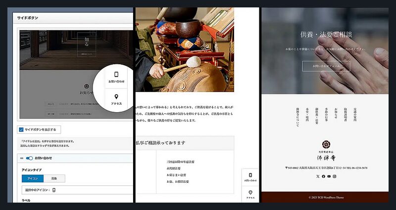The image size is (396, 210).
Task: Open the X (Twitter) social icon
Action: pos(318,176)
